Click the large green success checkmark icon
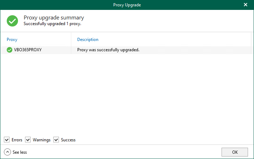Viewport: 254px width, 159px height. pyautogui.click(x=12, y=21)
